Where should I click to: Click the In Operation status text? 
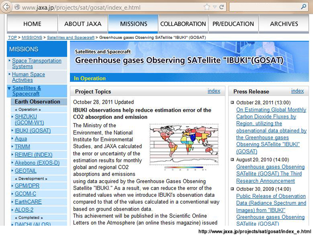[89, 78]
